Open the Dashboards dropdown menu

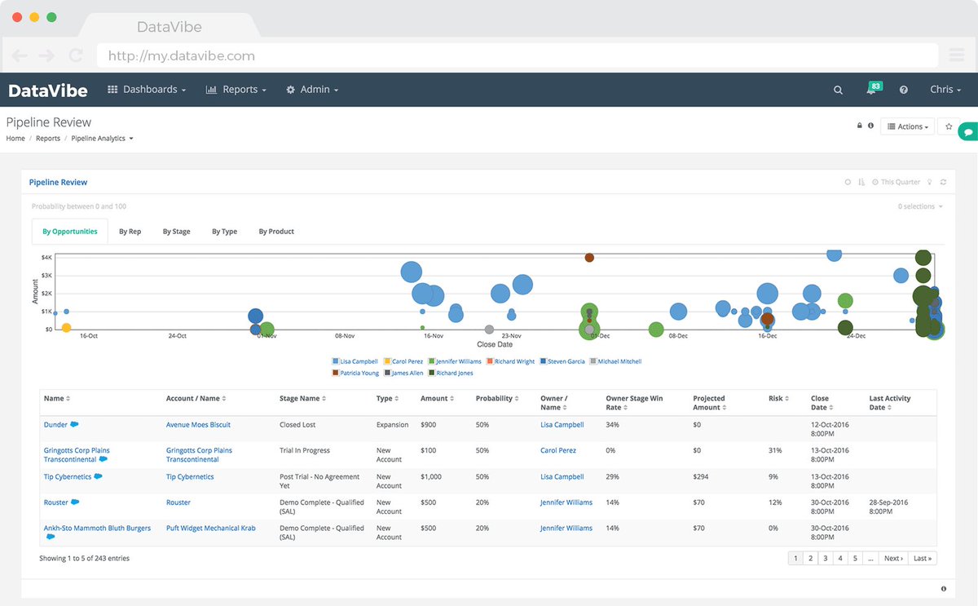click(147, 90)
